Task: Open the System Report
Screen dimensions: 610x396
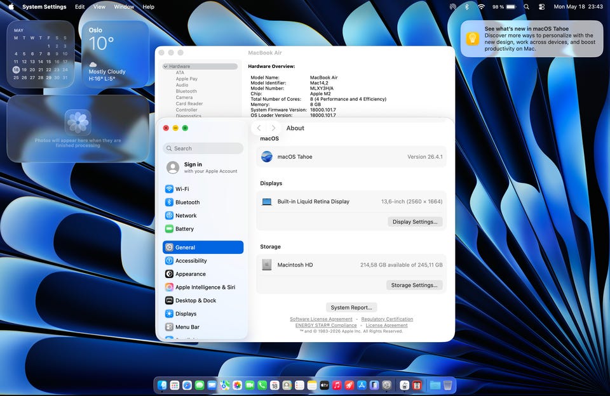Action: (351, 307)
